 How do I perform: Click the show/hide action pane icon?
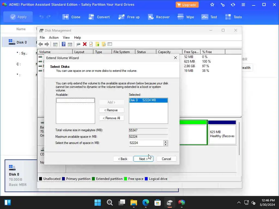[70, 44]
